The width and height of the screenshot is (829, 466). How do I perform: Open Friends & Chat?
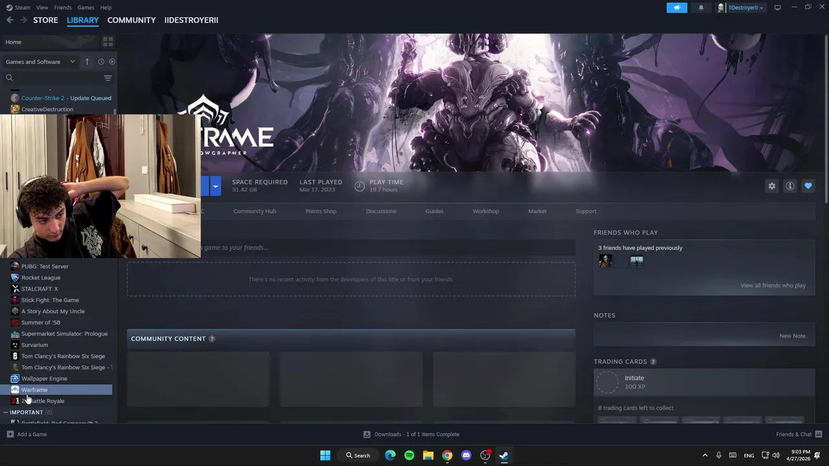pos(799,434)
